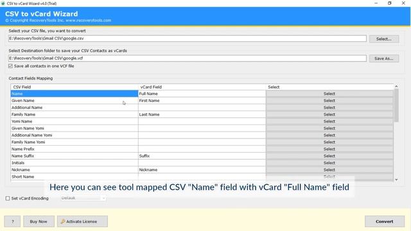Select the Given Name Yomi row

74,128
